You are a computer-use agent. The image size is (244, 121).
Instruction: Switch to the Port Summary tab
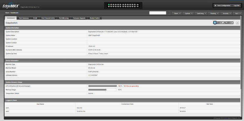[x=24, y=18]
